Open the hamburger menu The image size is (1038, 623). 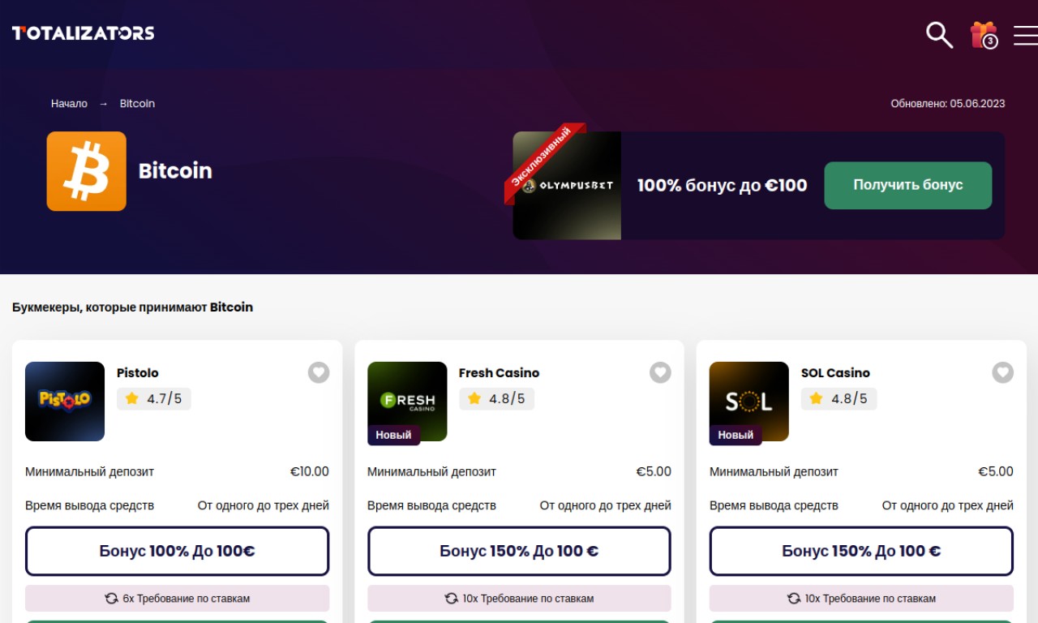click(1026, 35)
